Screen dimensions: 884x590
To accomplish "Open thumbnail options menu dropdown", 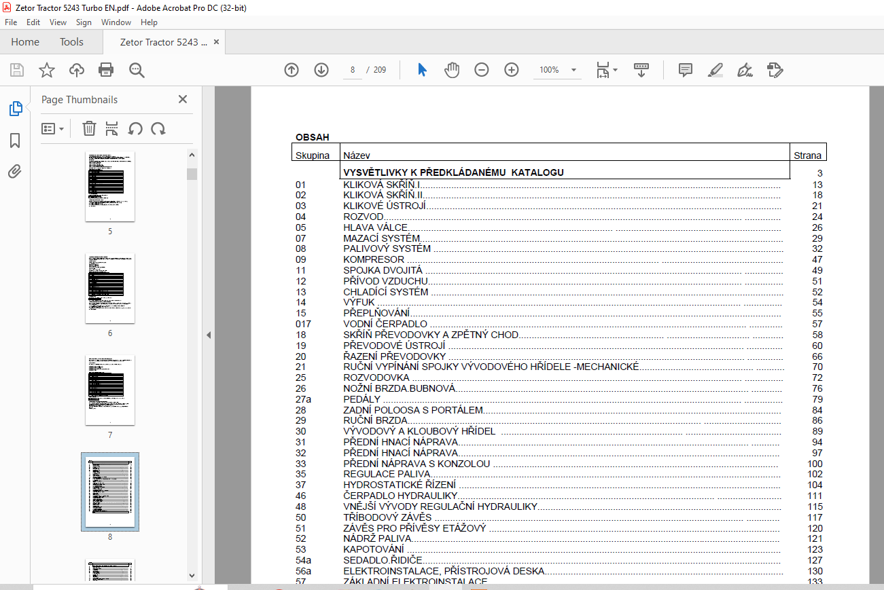I will [x=52, y=128].
